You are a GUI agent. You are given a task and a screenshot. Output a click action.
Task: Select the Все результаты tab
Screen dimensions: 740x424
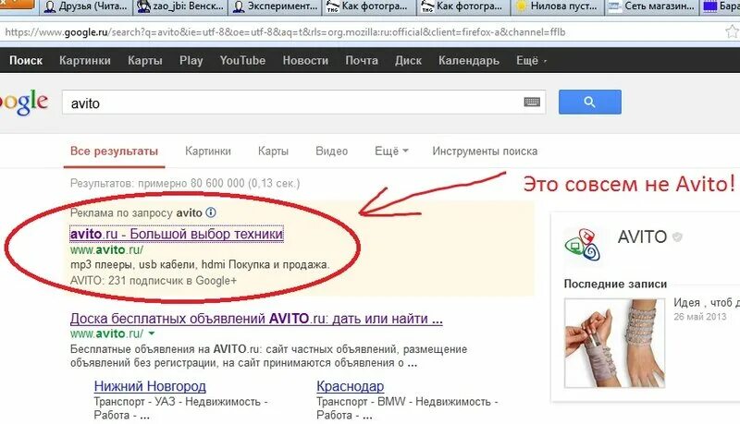coord(114,151)
